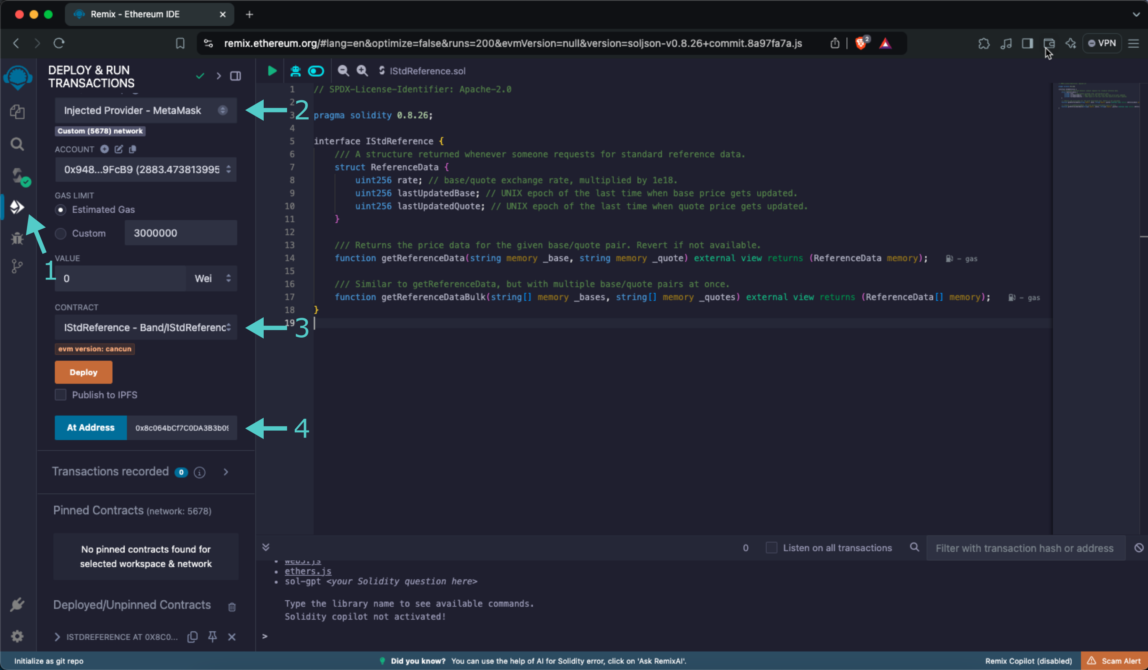Select the Custom gas limit radio button
Image resolution: width=1148 pixels, height=670 pixels.
(61, 233)
